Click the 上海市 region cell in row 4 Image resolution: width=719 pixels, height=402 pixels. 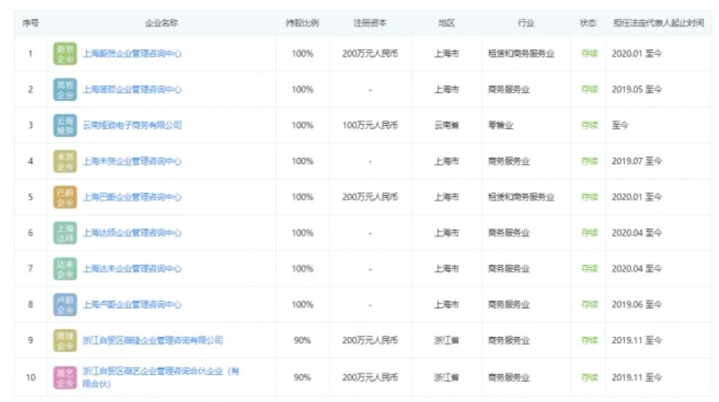447,161
